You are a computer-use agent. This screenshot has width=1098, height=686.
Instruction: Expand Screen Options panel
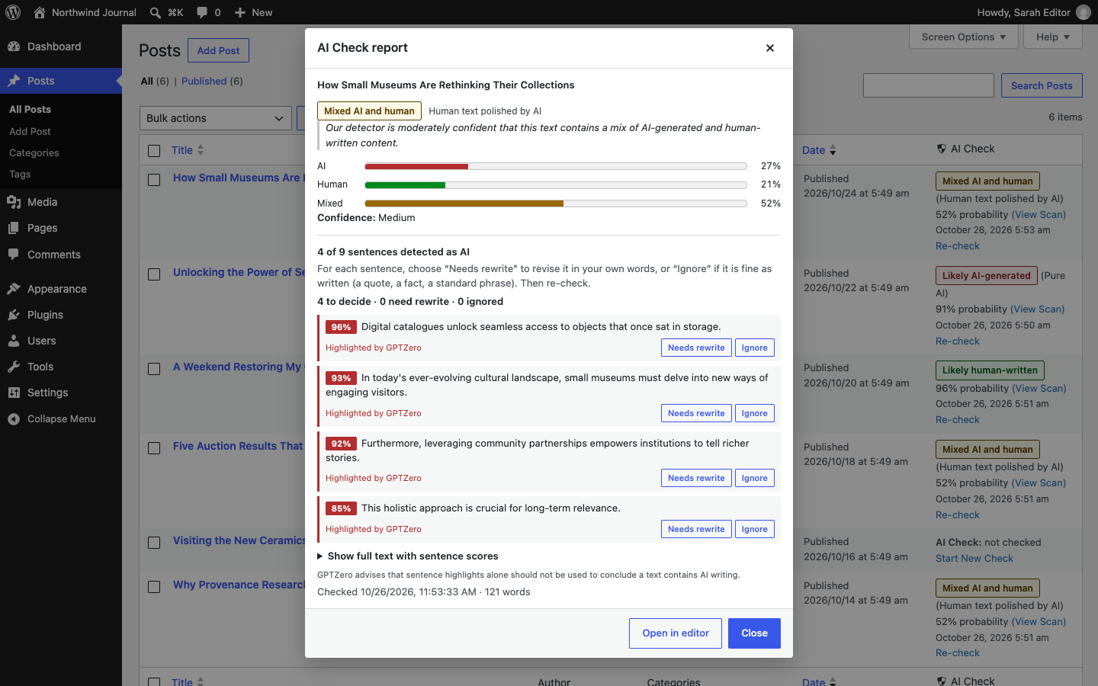click(964, 37)
